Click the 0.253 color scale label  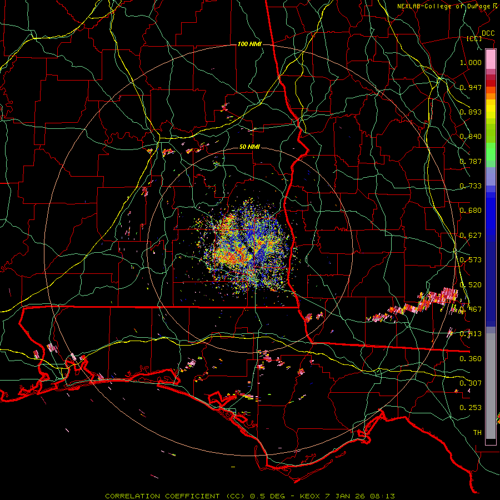(471, 408)
